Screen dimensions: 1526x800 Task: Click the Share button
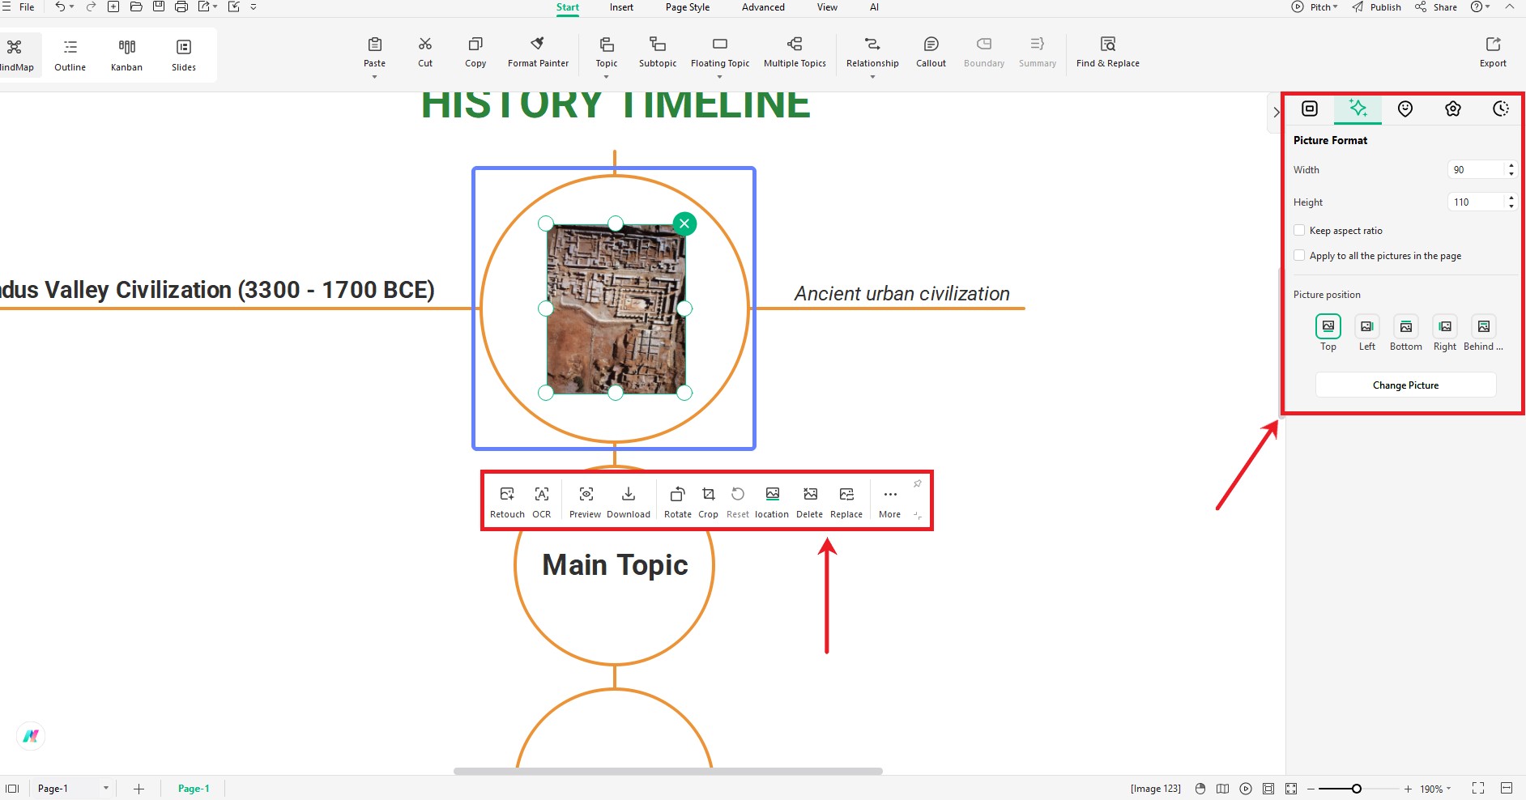[1436, 6]
